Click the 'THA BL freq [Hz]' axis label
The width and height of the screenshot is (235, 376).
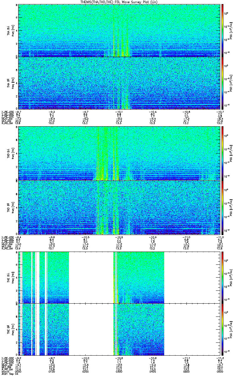coord(10,30)
